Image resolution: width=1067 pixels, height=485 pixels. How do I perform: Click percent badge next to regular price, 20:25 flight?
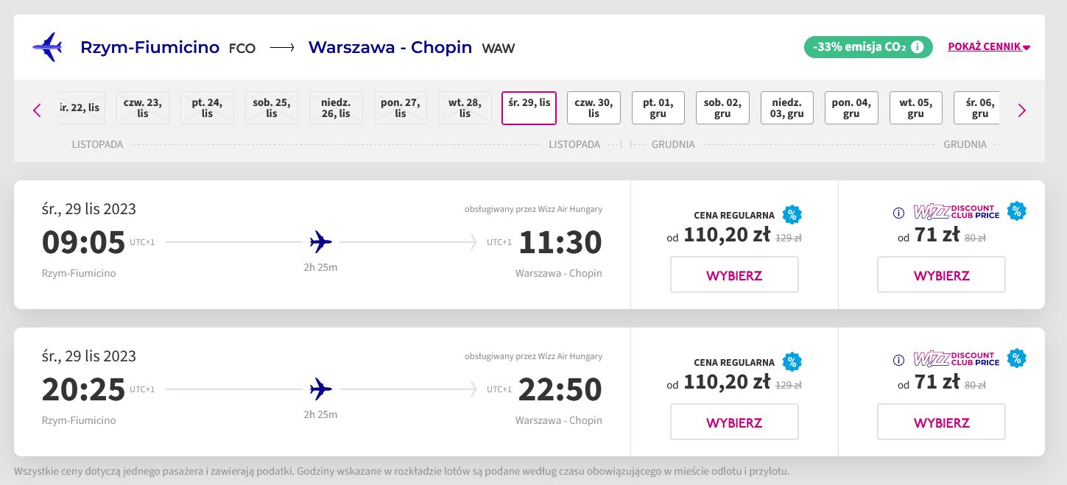pos(792,362)
